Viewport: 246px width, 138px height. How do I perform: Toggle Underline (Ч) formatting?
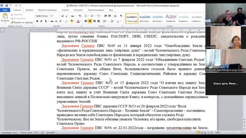point(46,21)
